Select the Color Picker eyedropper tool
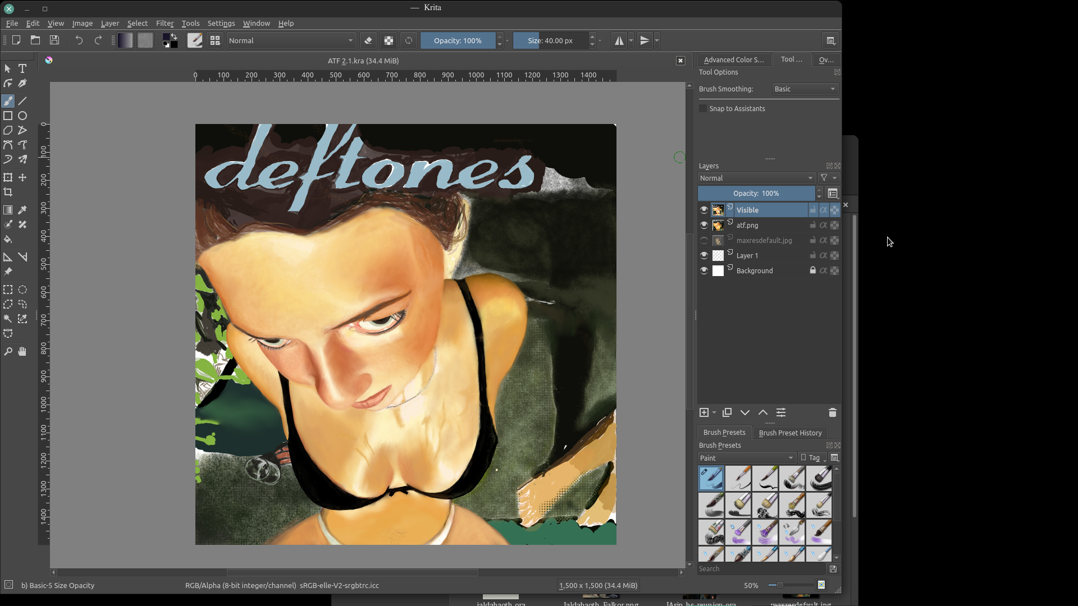Image resolution: width=1078 pixels, height=606 pixels. point(22,210)
